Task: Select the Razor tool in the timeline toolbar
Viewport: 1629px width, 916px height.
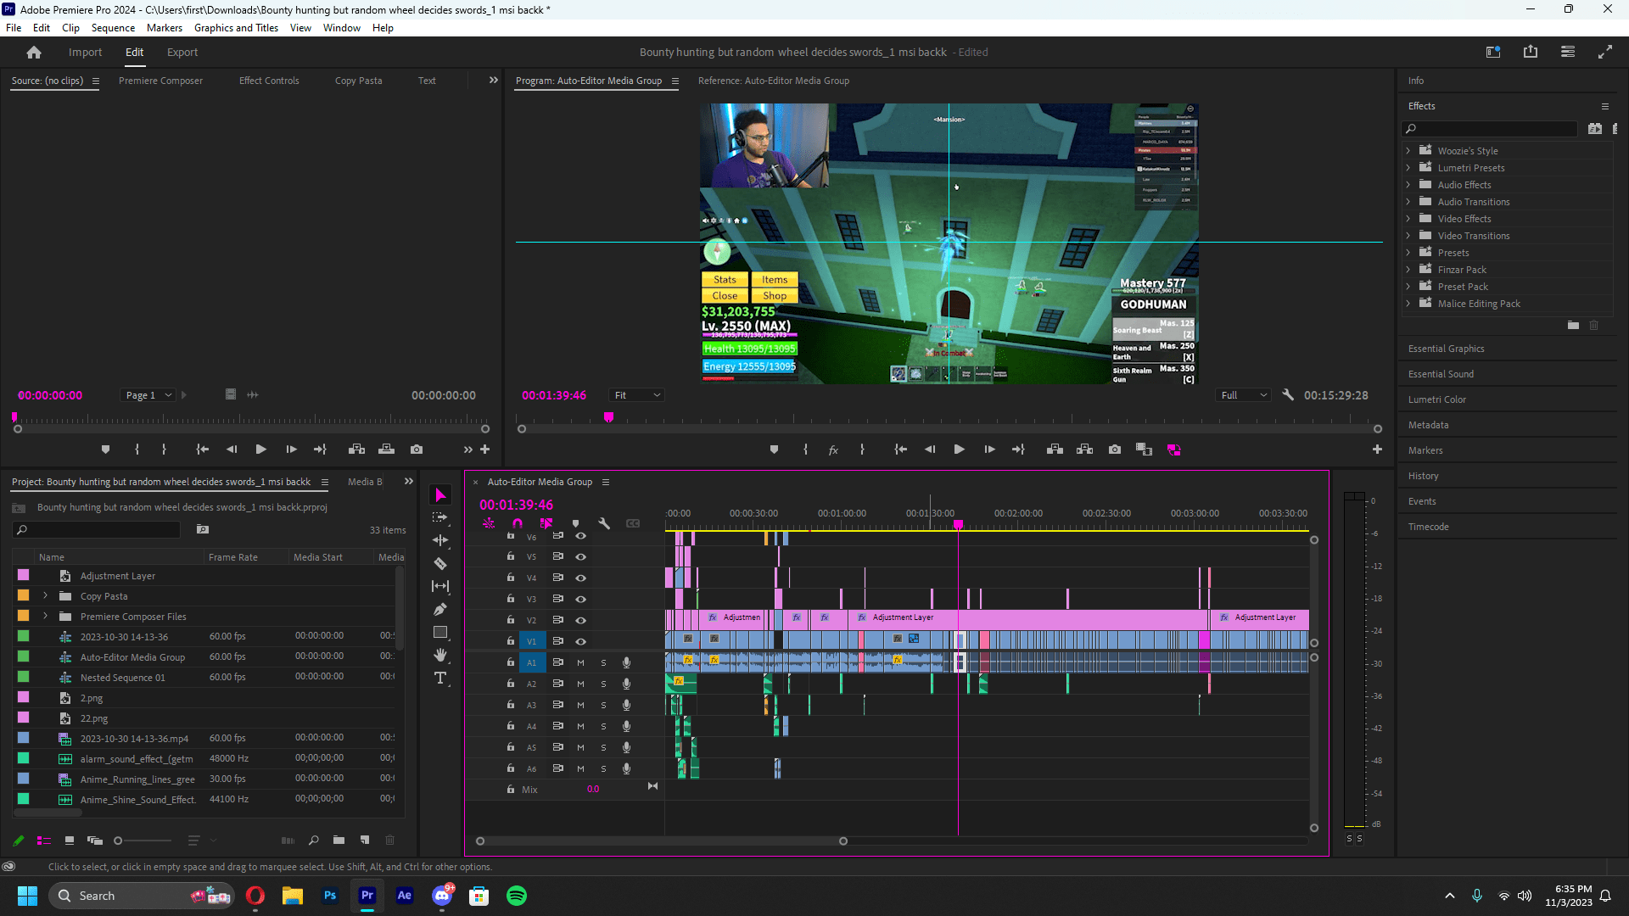Action: (x=440, y=563)
